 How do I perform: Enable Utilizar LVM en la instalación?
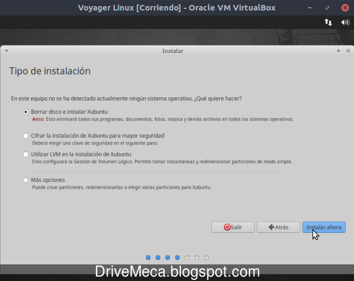pyautogui.click(x=25, y=154)
